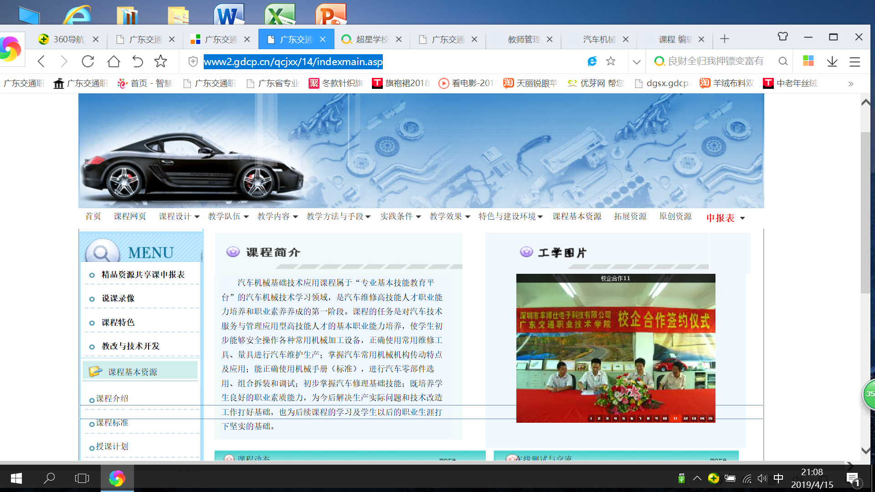This screenshot has width=875, height=492.
Task: Click the 课程介绍 sidebar link
Action: point(112,399)
